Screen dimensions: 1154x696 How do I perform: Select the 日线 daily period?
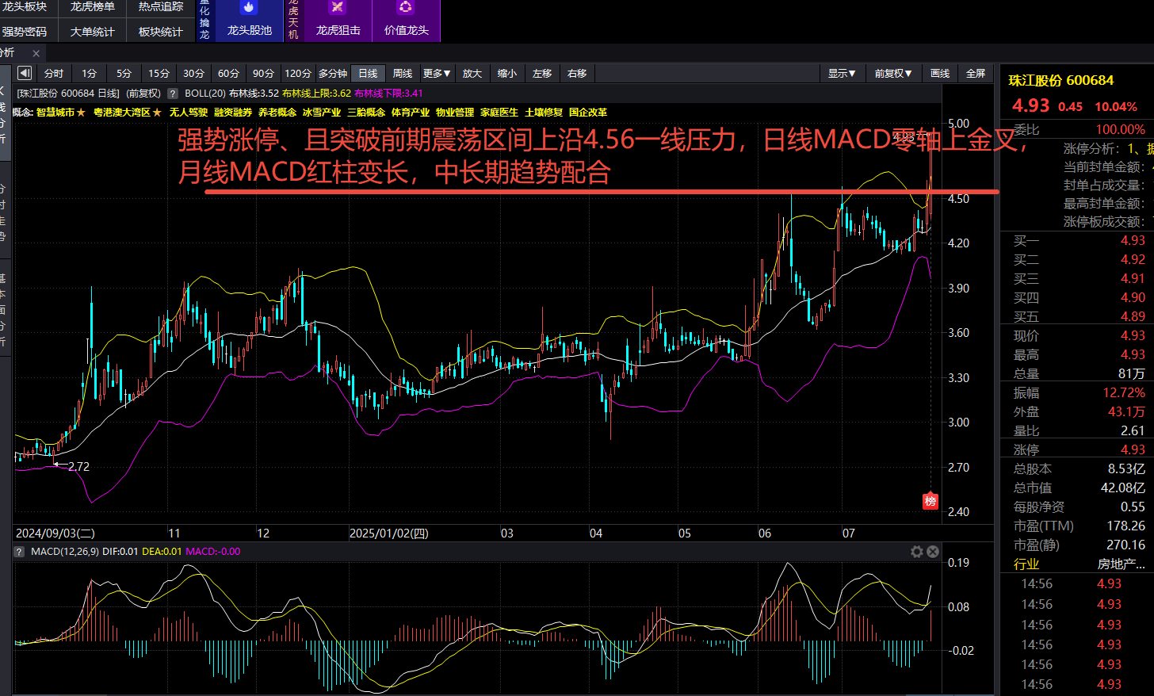click(368, 74)
